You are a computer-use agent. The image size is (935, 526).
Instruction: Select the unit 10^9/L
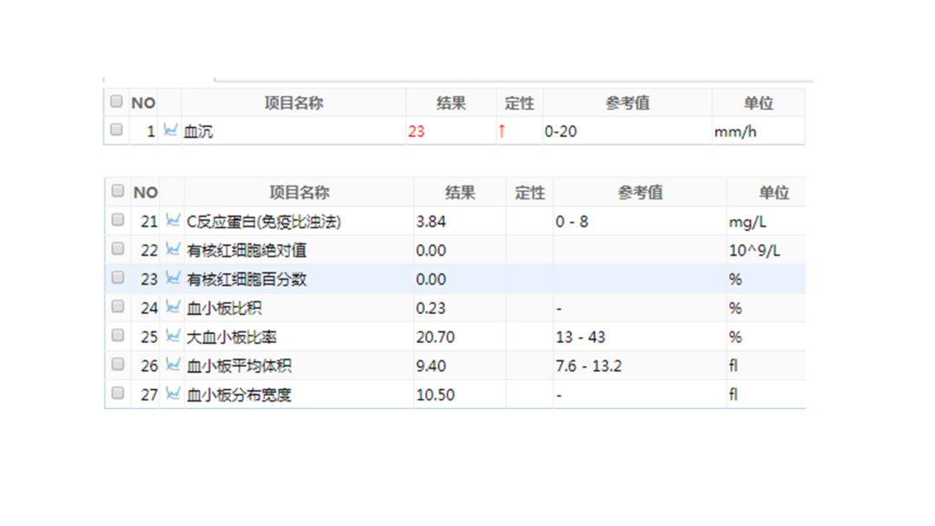[x=754, y=251]
